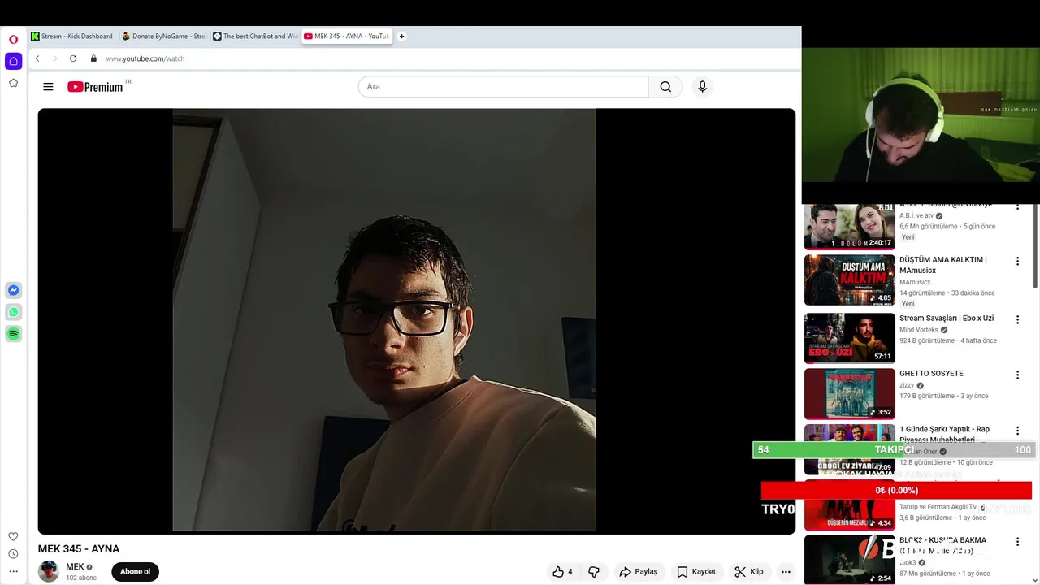Click the A.B.İ. ve atv channel name
This screenshot has width=1040, height=585.
pyautogui.click(x=916, y=216)
